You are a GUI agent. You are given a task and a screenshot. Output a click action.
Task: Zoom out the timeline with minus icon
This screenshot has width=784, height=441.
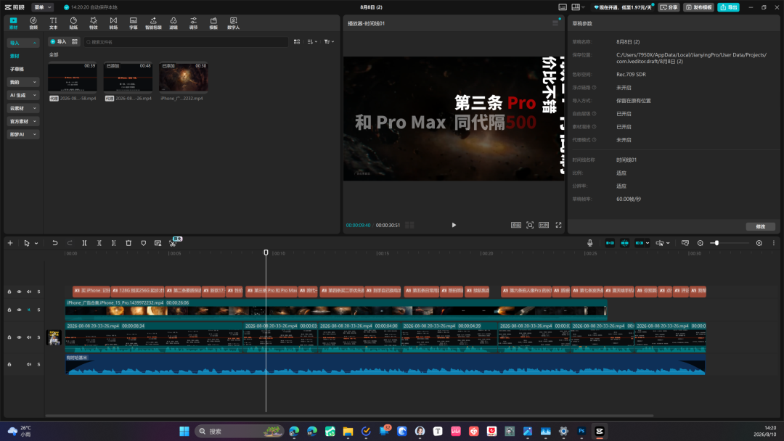pos(700,243)
